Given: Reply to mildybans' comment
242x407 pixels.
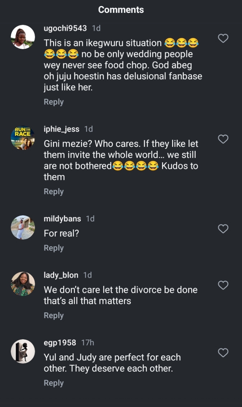Looking at the screenshot, I should 54,248.
